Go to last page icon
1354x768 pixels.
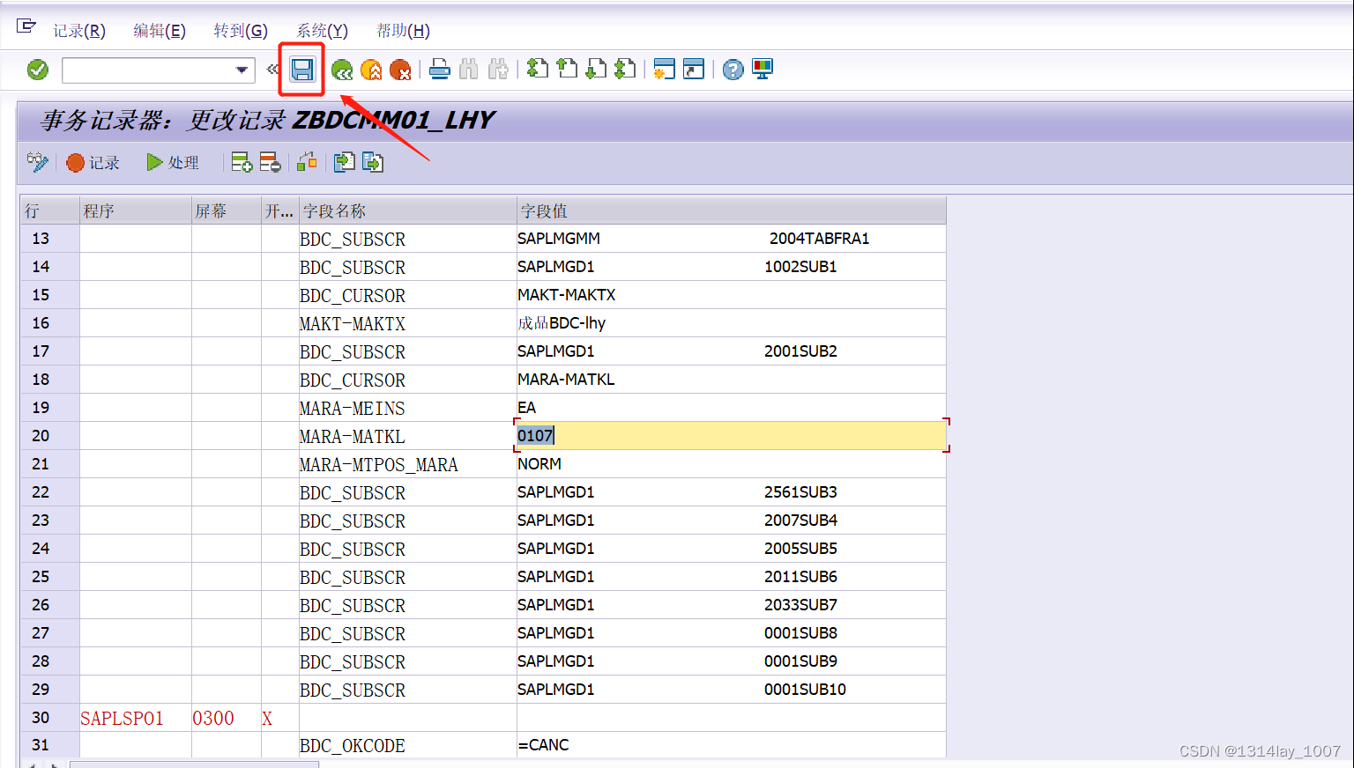coord(625,68)
